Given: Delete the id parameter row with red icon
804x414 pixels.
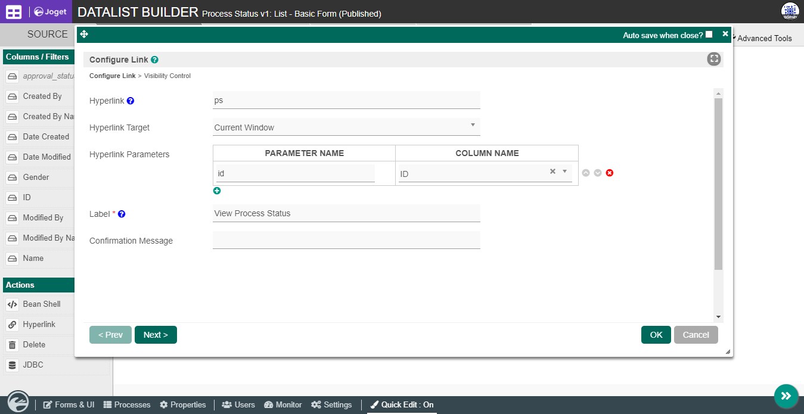Looking at the screenshot, I should click(x=610, y=173).
